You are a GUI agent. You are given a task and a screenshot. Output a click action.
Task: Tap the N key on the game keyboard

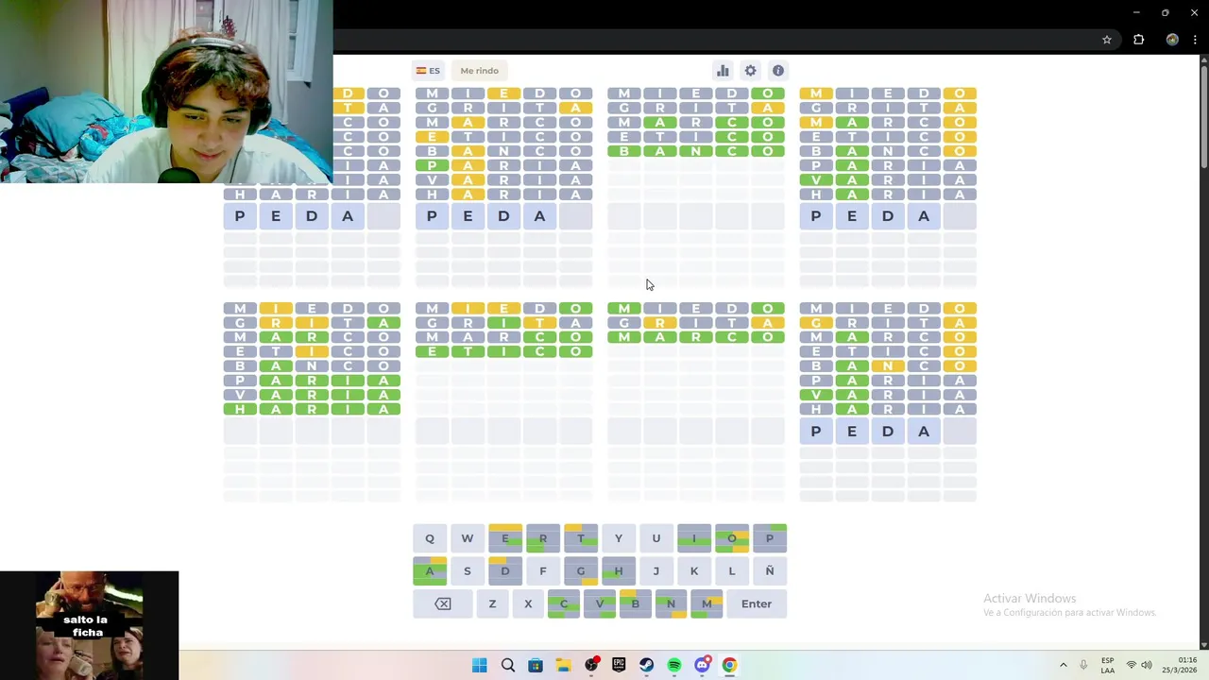[x=671, y=603]
